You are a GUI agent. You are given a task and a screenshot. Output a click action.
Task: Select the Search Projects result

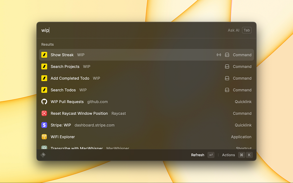point(146,66)
